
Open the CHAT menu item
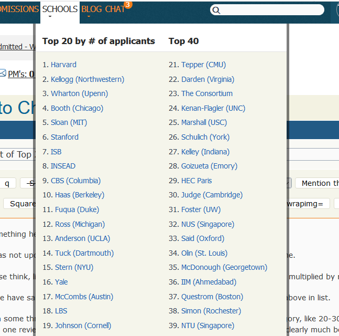115,9
